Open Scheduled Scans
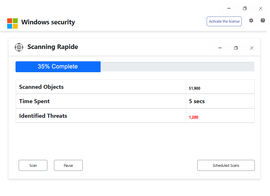Image resolution: width=270 pixels, height=196 pixels. pos(226,165)
